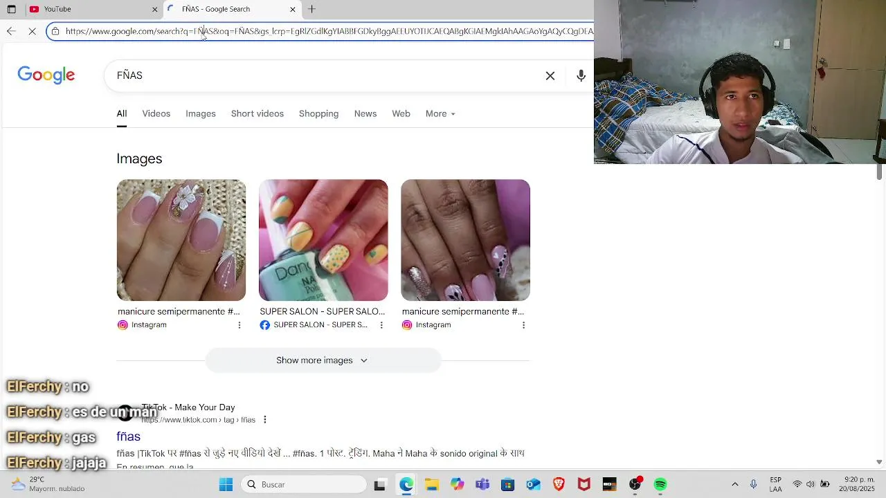Open Web results tab
This screenshot has width=886, height=498.
[401, 113]
